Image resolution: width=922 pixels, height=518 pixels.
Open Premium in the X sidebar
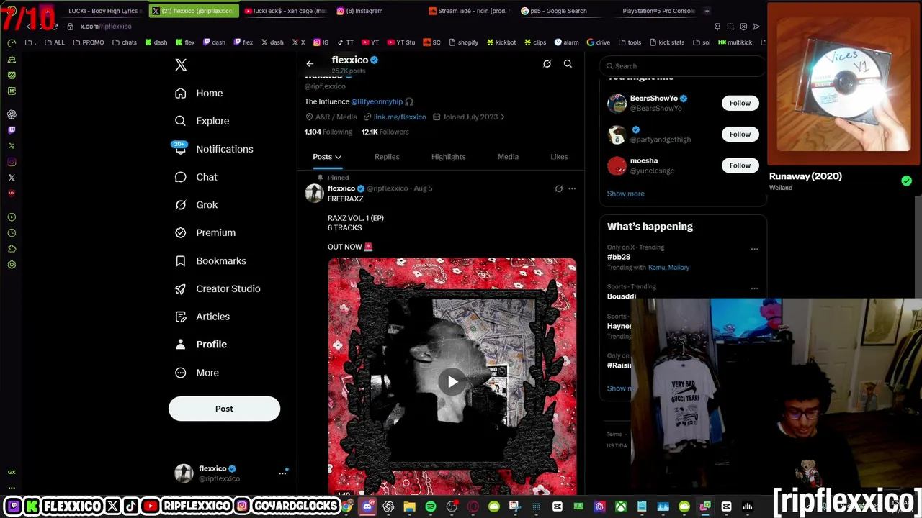(205, 232)
